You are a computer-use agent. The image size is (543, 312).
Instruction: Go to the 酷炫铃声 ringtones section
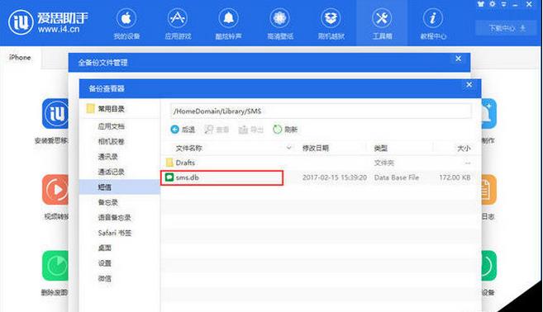click(x=229, y=23)
